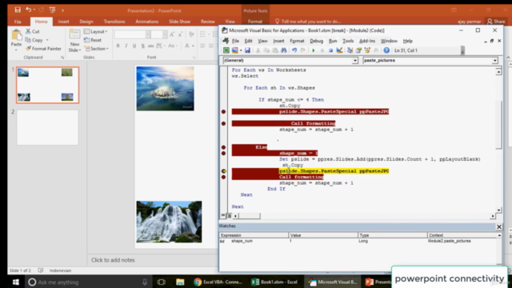The image size is (512, 288).
Task: Click PowerPoint Undo in quick access toolbar
Action: 29,10
